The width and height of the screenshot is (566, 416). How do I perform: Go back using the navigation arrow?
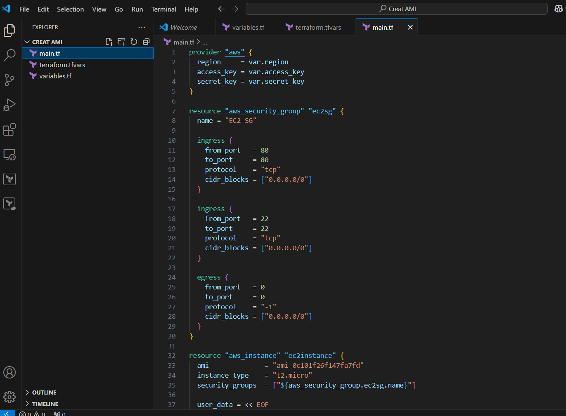pos(221,9)
